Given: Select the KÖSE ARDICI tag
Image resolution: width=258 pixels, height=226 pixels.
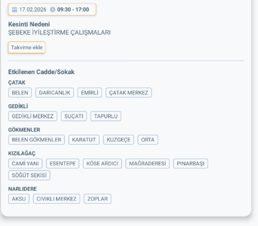Looking at the screenshot, I should tap(103, 164).
